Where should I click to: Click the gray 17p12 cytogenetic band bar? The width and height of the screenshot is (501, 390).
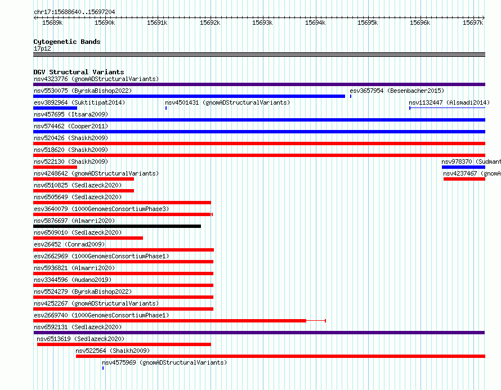pyautogui.click(x=259, y=55)
